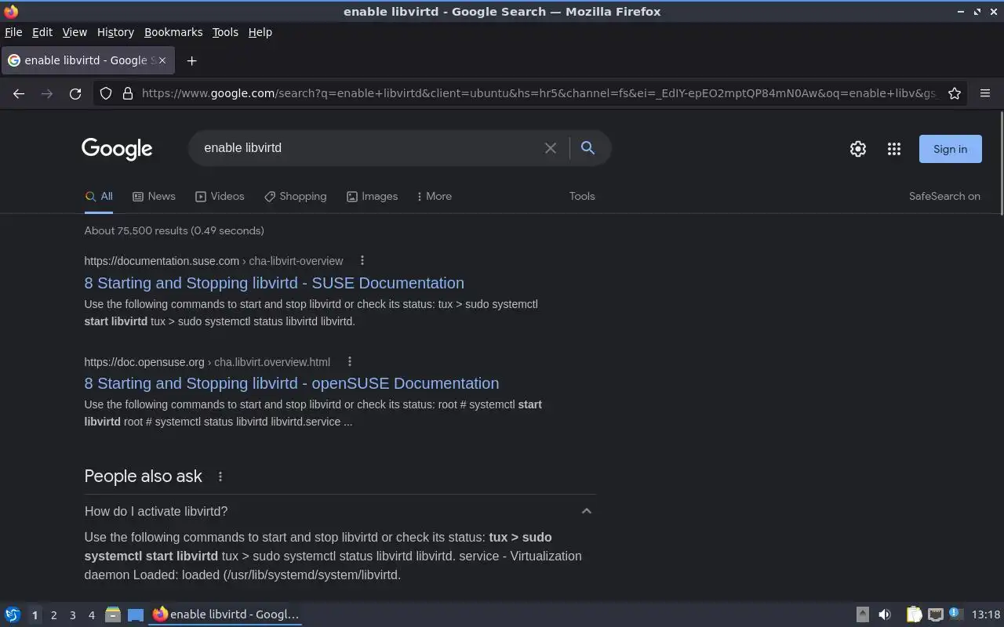Bookmark this page with the star
Screen dimensions: 1004x627
[x=955, y=93]
